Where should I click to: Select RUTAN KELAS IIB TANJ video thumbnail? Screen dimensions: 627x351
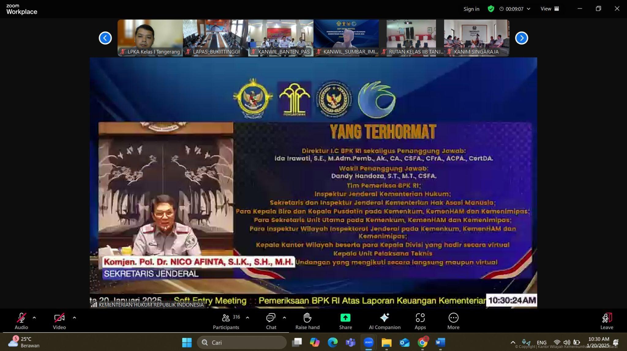411,38
